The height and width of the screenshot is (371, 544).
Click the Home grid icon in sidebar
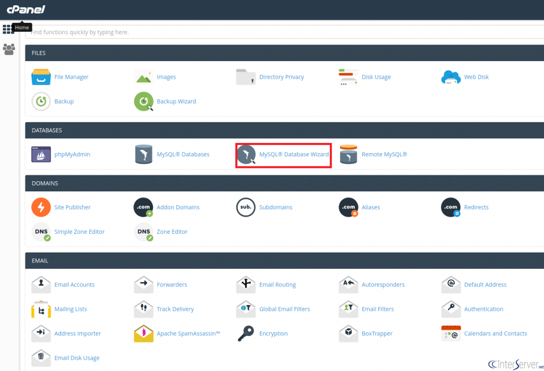[x=8, y=29]
